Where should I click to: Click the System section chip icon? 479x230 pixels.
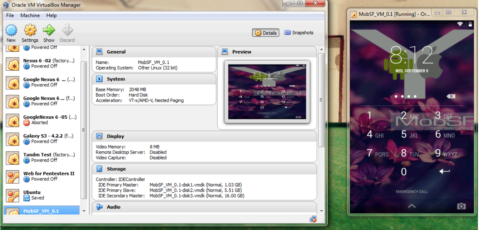[x=99, y=79]
